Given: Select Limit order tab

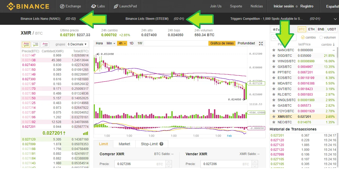Looking at the screenshot, I should tap(104, 144).
